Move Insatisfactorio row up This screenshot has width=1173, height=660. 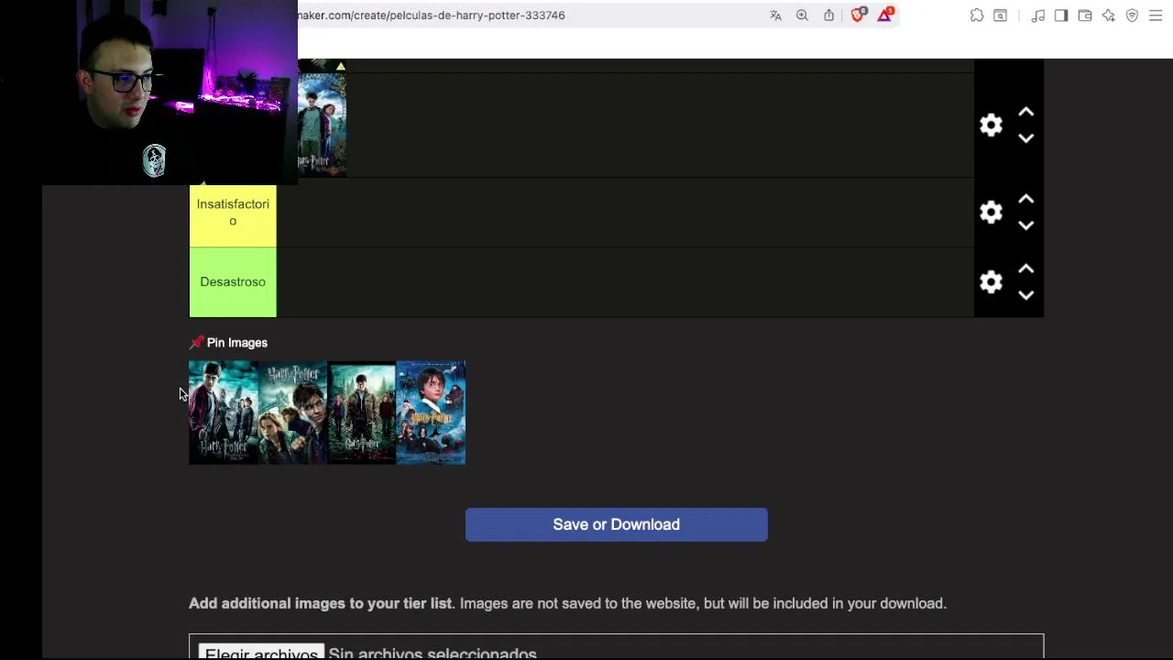[1026, 199]
